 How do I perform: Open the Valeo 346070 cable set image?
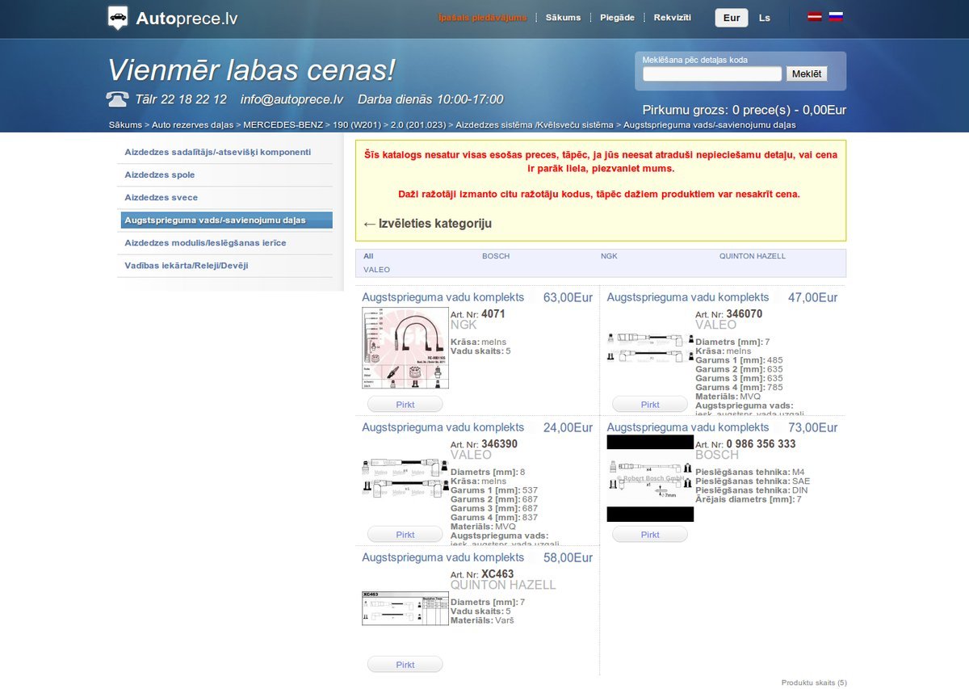(649, 347)
